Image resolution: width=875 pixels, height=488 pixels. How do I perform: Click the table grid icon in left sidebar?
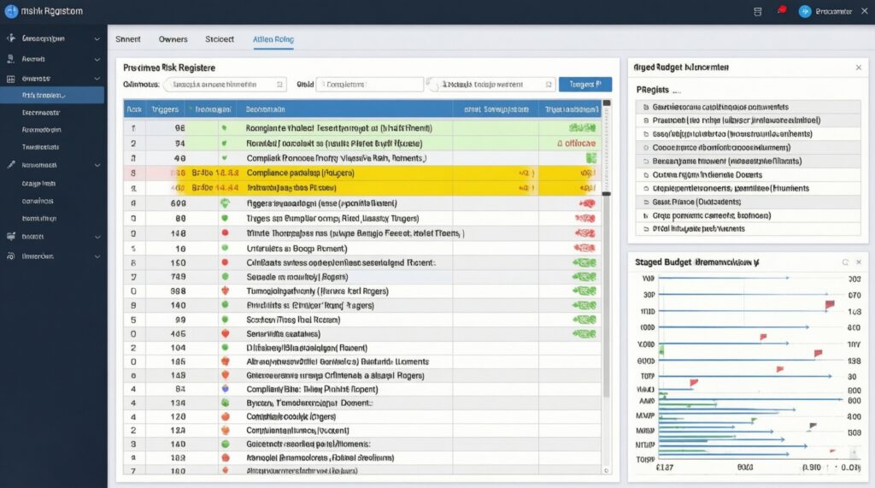(10, 78)
